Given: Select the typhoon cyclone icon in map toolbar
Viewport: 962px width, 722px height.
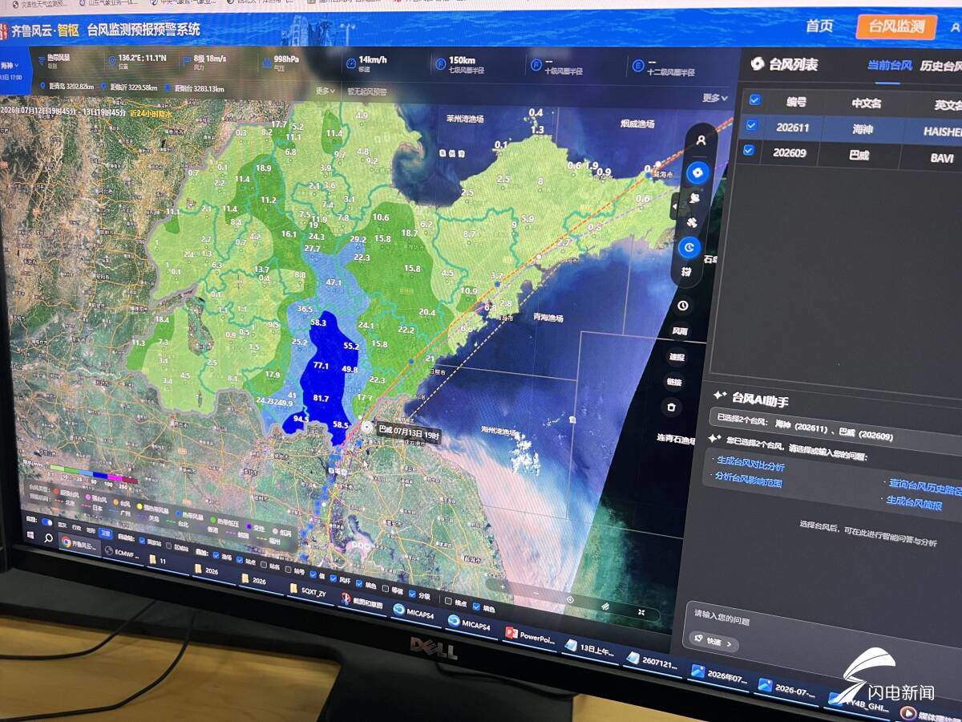Looking at the screenshot, I should [x=697, y=172].
